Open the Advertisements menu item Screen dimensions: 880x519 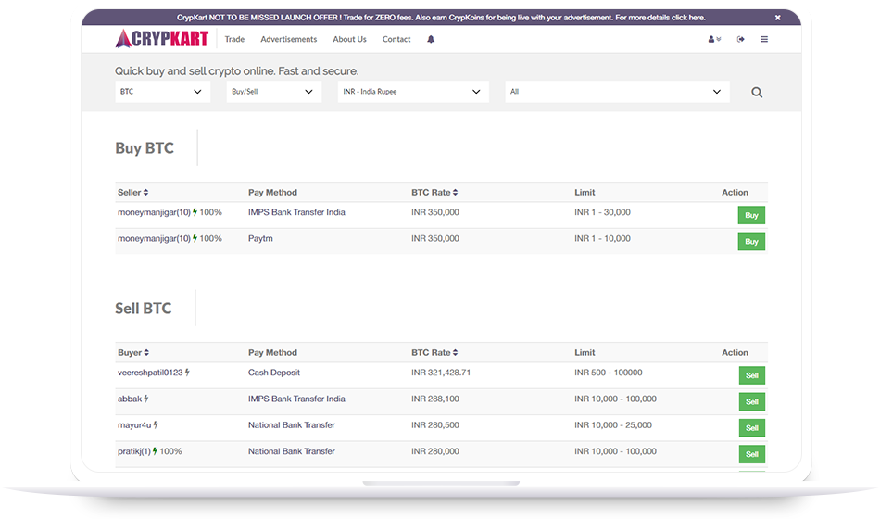coord(288,40)
